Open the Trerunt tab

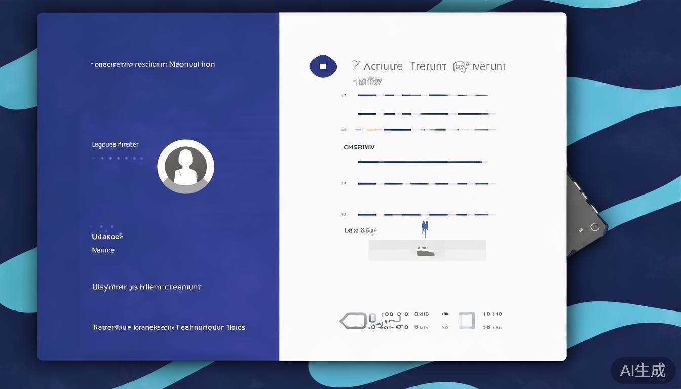[x=428, y=66]
